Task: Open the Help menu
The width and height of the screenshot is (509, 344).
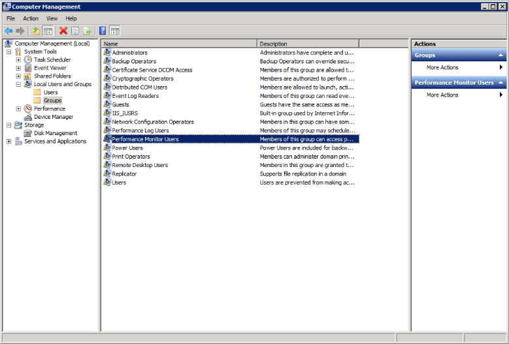Action: 71,18
